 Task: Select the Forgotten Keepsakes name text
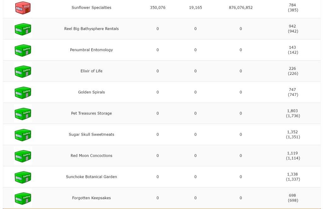coord(91,198)
